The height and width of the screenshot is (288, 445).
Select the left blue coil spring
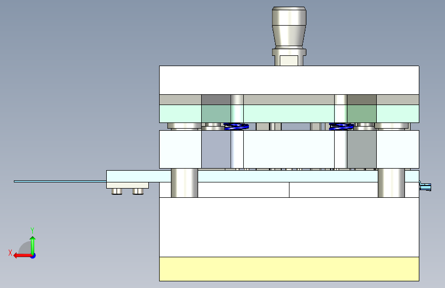pyautogui.click(x=237, y=127)
